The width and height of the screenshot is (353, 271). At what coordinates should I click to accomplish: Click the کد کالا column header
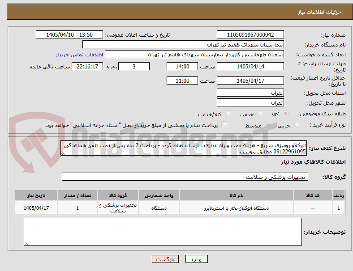tap(313, 195)
